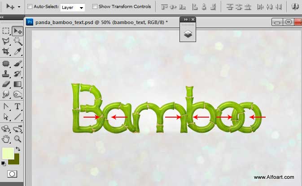Toggle Quick Mask mode button

[12, 174]
